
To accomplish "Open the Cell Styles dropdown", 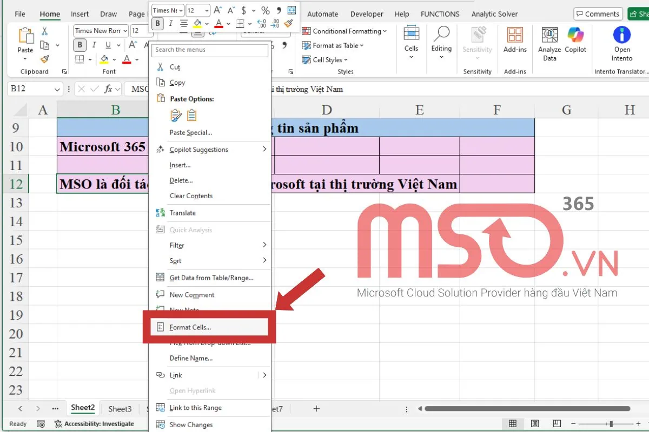I will coord(325,60).
